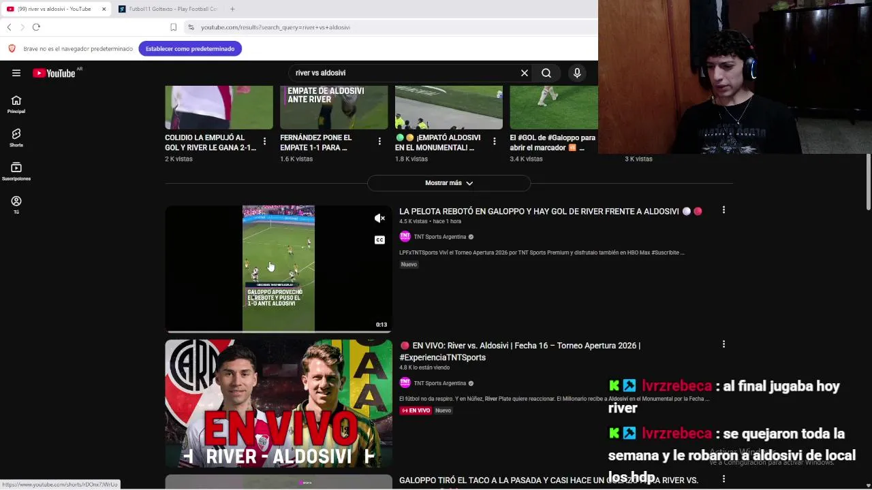Viewport: 872px width, 490px height.
Task: Click the site info icon in address bar
Action: click(191, 27)
